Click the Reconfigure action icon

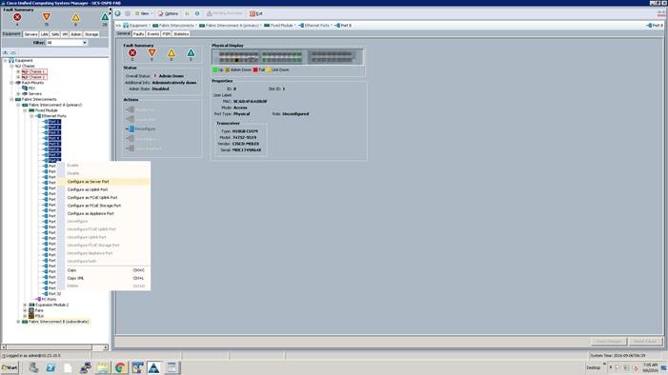tap(131, 128)
